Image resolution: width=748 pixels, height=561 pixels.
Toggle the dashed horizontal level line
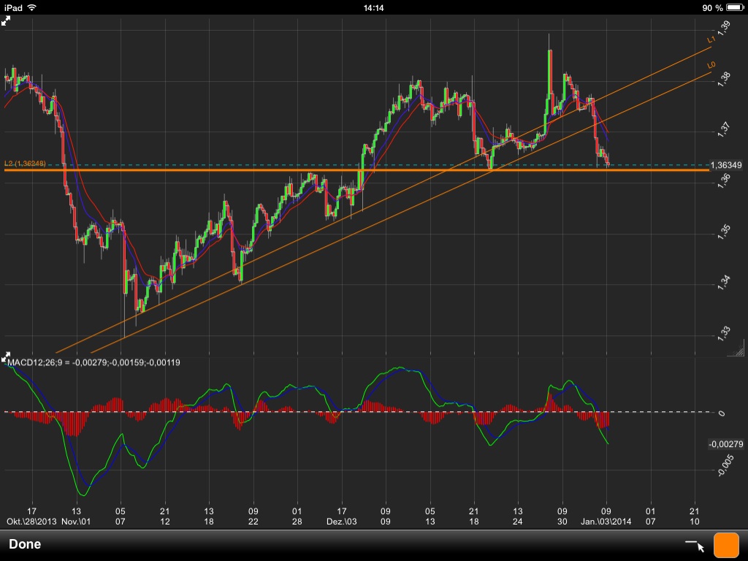[x=365, y=166]
